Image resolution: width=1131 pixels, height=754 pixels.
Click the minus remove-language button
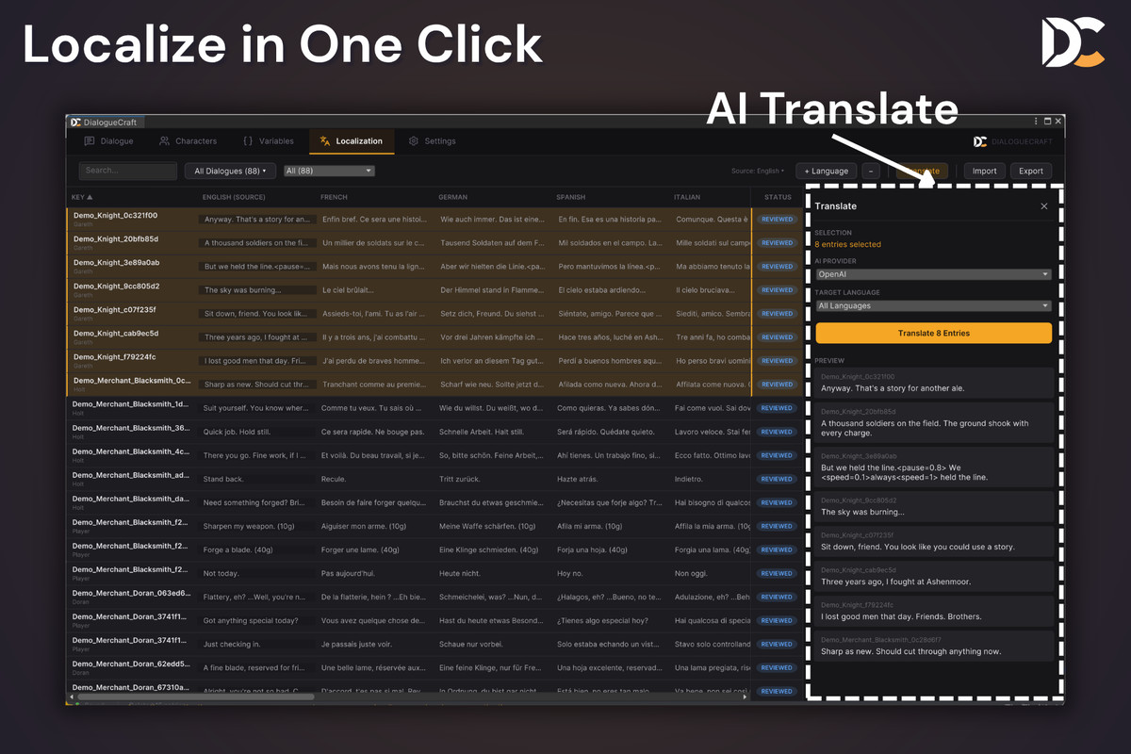point(871,171)
